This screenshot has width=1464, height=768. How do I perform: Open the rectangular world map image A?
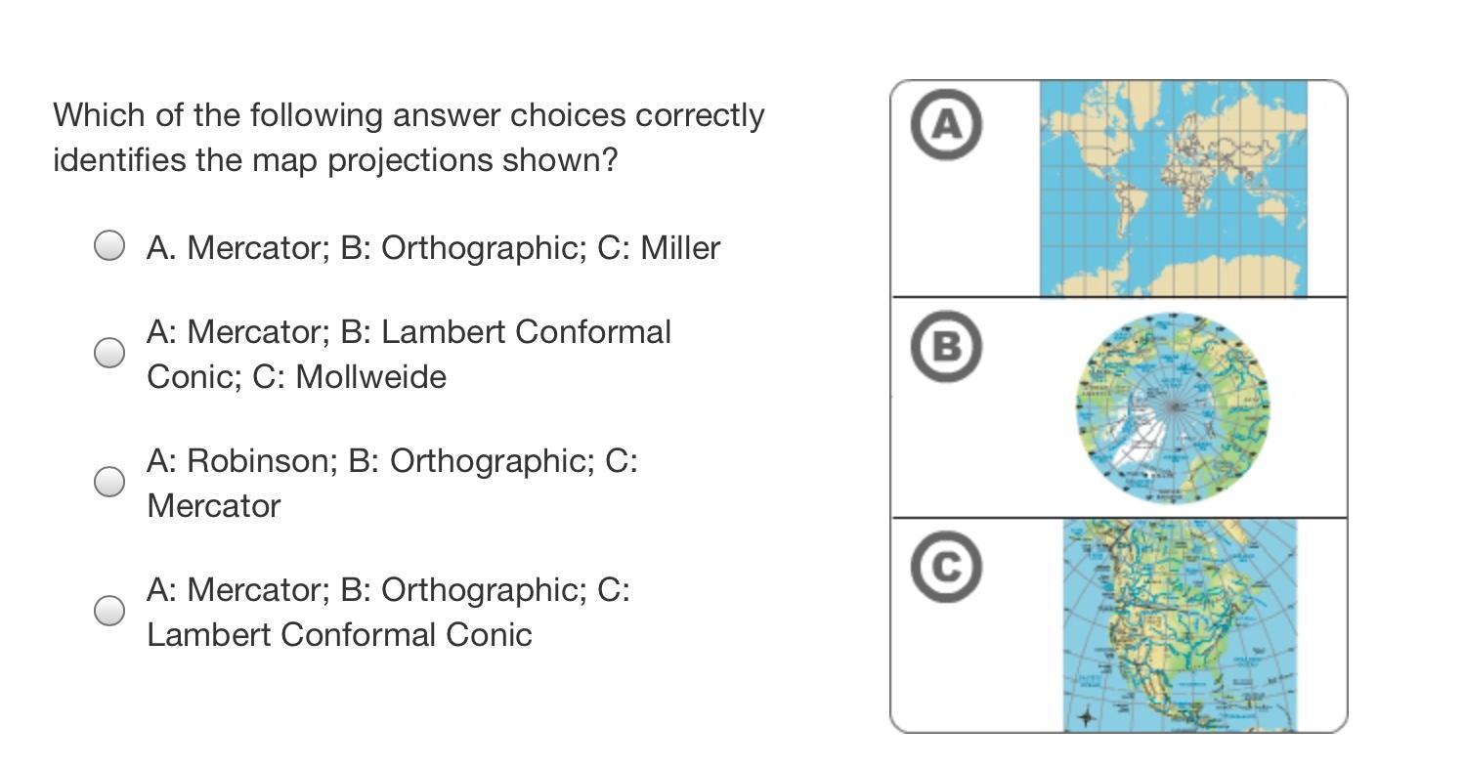point(1173,188)
